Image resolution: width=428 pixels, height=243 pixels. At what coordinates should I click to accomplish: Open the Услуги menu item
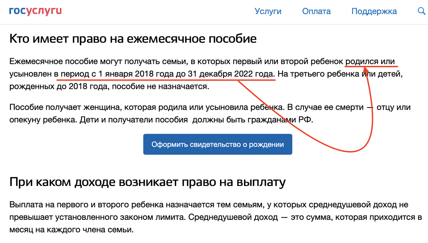click(x=268, y=11)
